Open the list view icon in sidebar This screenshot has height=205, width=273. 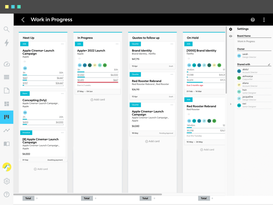pyautogui.click(x=7, y=77)
